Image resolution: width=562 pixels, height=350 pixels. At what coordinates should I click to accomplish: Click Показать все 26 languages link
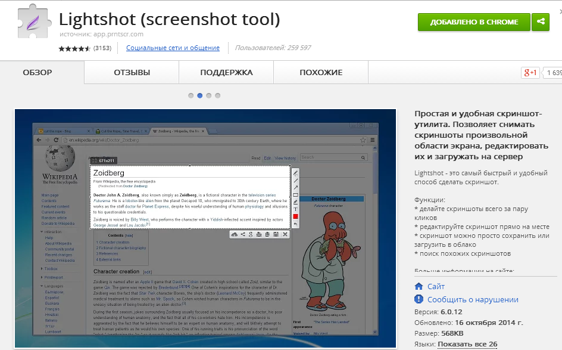point(467,344)
